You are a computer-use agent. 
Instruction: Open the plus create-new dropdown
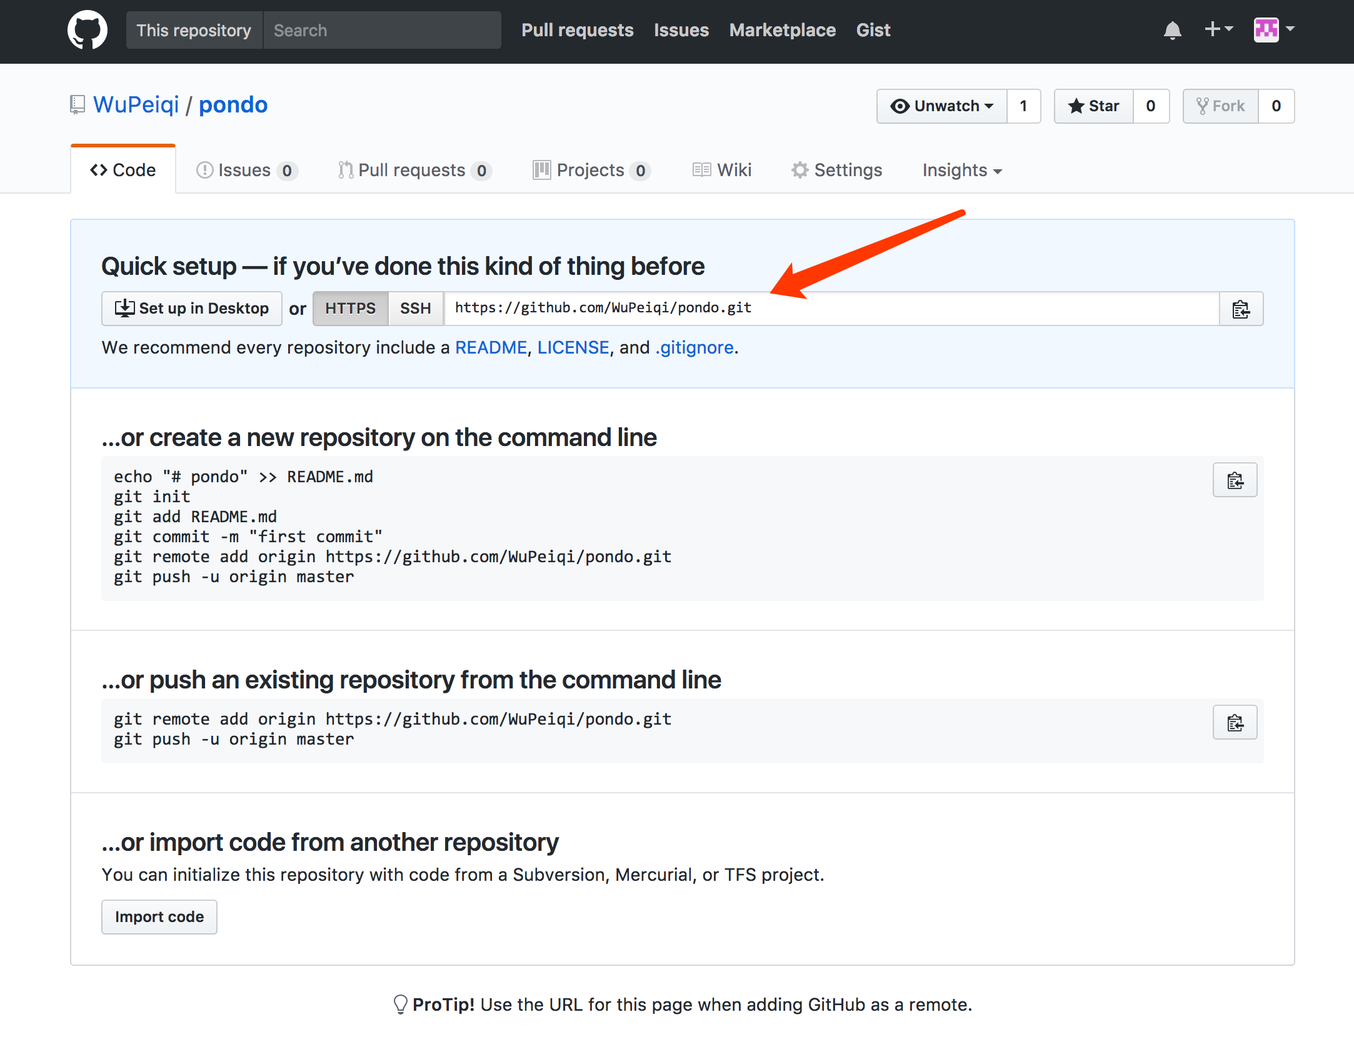(x=1218, y=29)
